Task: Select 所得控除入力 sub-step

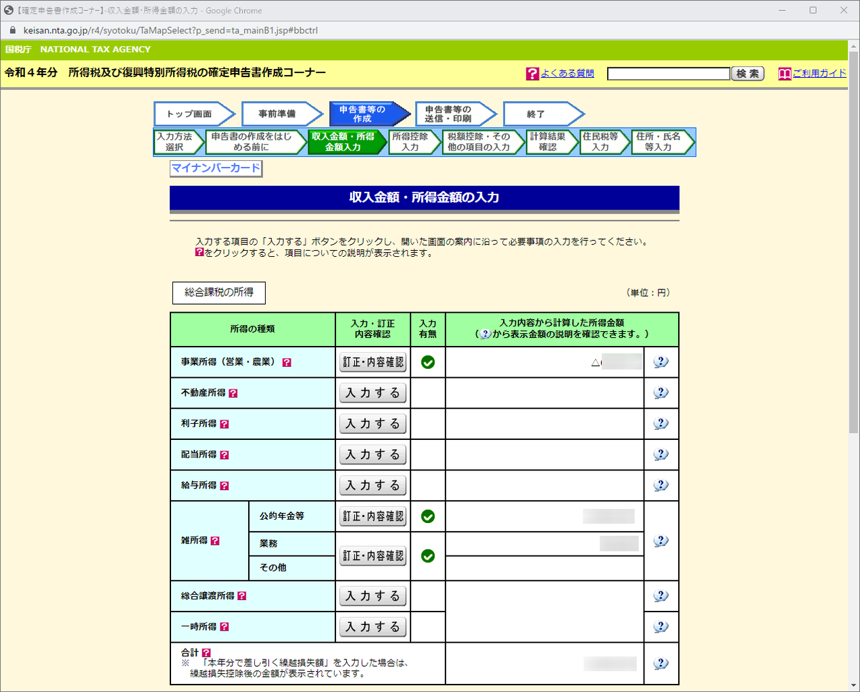Action: coord(414,142)
